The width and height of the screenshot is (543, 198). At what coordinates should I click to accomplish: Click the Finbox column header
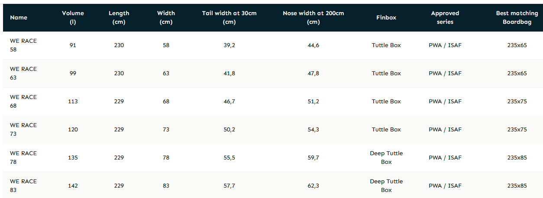point(386,18)
